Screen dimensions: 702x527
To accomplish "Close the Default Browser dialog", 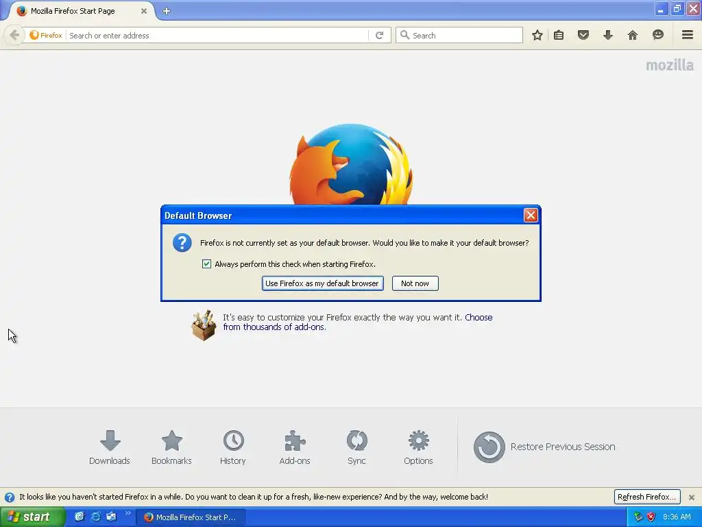I will tap(531, 215).
